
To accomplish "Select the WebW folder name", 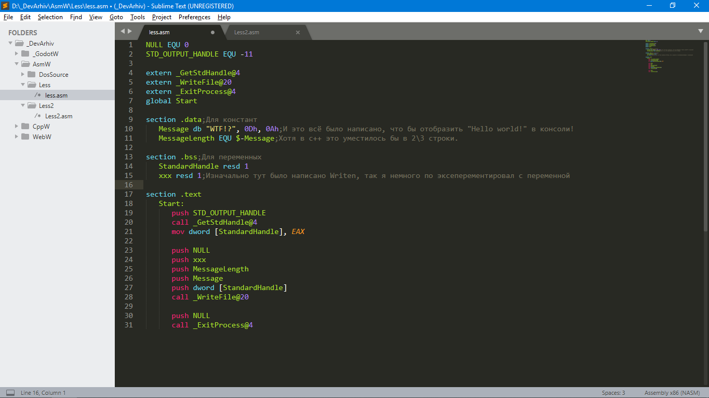I will click(42, 137).
